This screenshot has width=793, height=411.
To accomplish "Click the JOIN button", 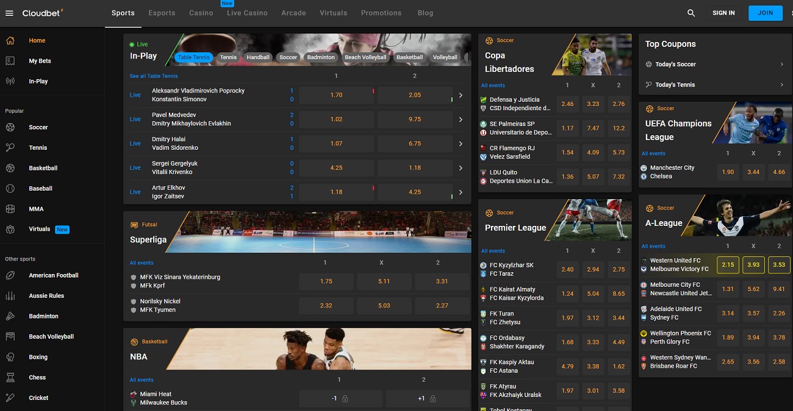I will click(x=765, y=12).
